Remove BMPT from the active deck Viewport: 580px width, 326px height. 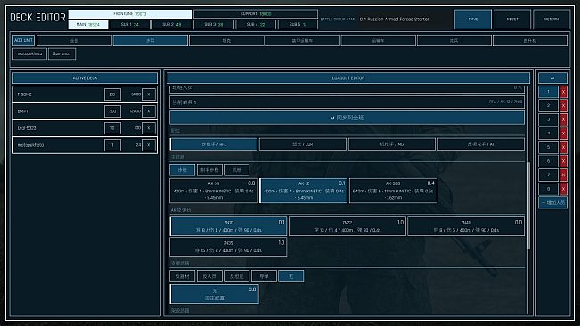pyautogui.click(x=149, y=111)
